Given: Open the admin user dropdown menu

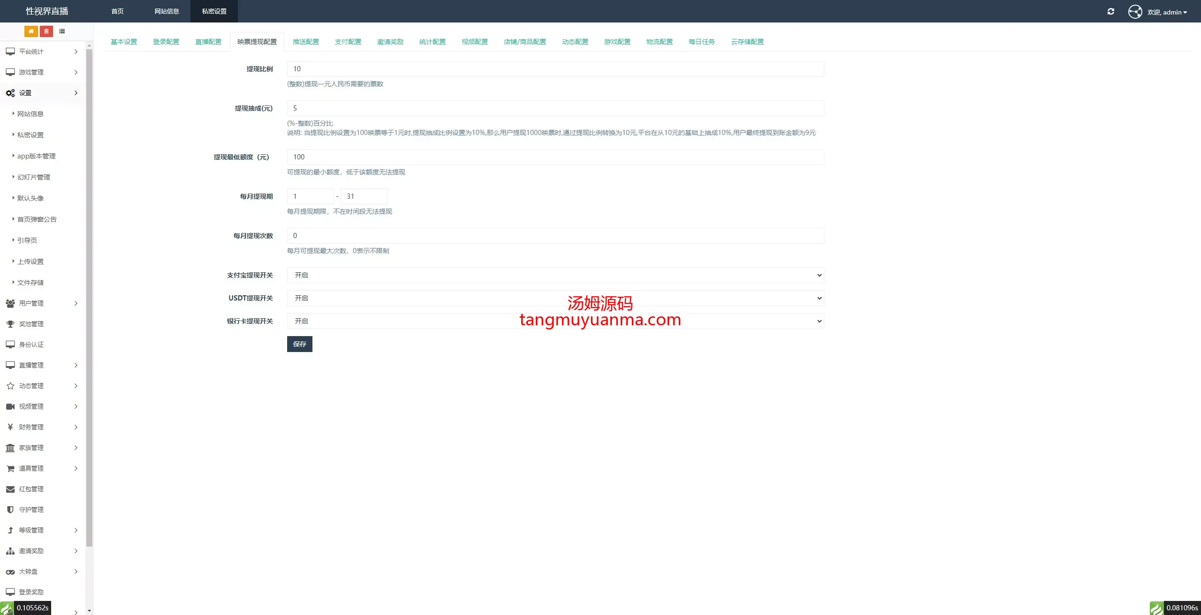Looking at the screenshot, I should 1167,12.
